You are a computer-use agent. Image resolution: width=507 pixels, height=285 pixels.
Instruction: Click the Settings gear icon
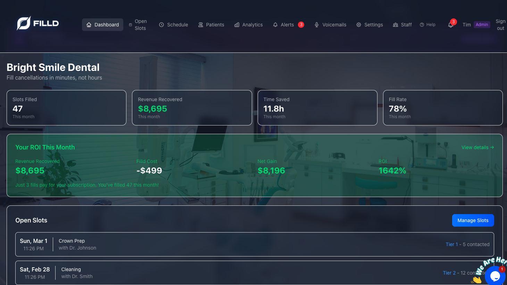[x=359, y=25]
